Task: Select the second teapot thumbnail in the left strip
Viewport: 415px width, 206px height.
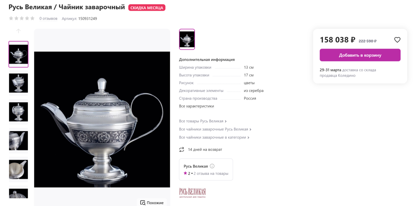Action: click(x=18, y=83)
